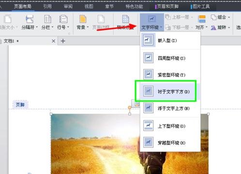Click the 下移一层 button
Screen dimensions: 241x174
click(179, 28)
